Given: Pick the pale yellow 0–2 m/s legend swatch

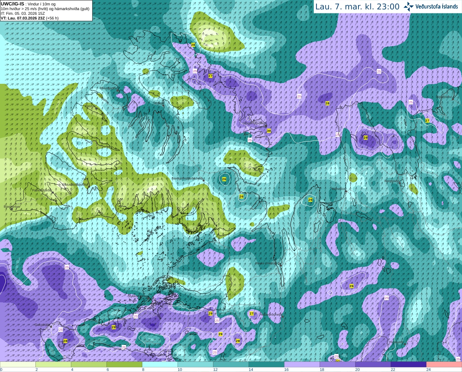Looking at the screenshot, I should pyautogui.click(x=18, y=364).
